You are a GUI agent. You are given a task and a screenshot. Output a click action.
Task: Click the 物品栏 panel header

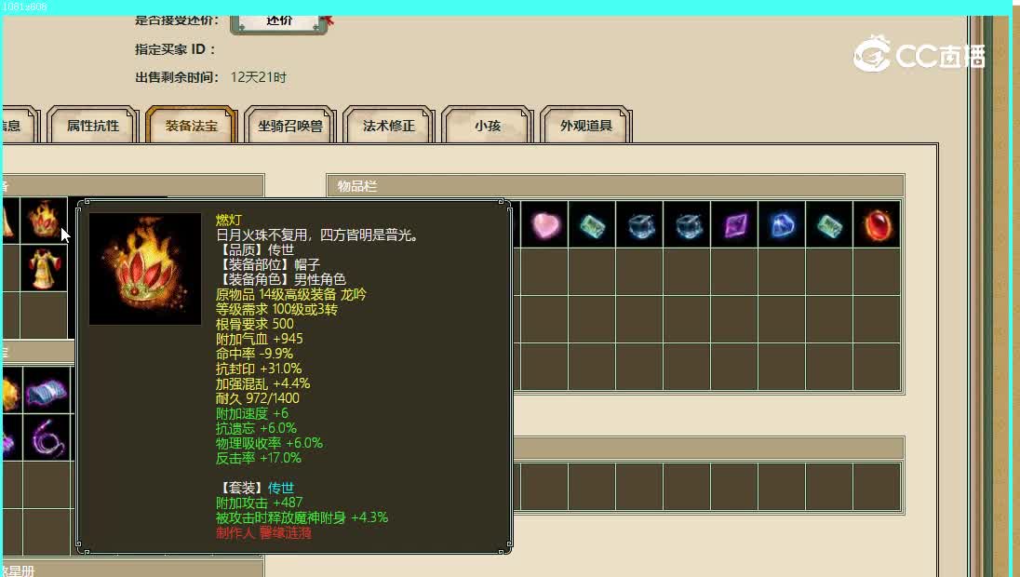coord(615,185)
